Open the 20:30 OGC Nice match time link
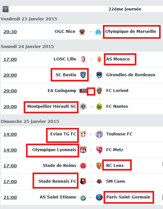 point(10,32)
